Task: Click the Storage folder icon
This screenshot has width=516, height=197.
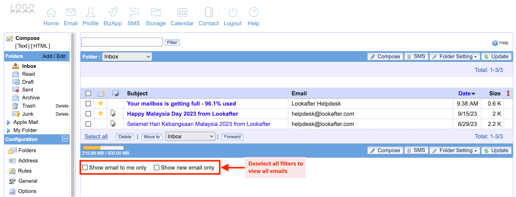Action: [x=155, y=12]
